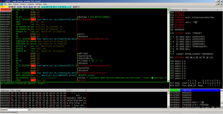Open the Options menu
The image size is (223, 114).
(31, 4)
